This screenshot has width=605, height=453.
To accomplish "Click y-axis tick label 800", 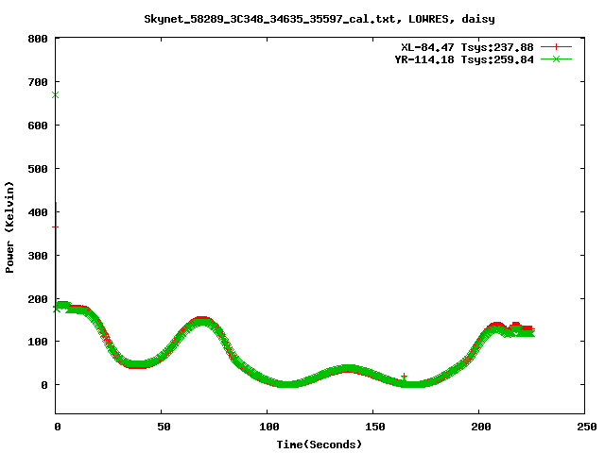I will [38, 39].
